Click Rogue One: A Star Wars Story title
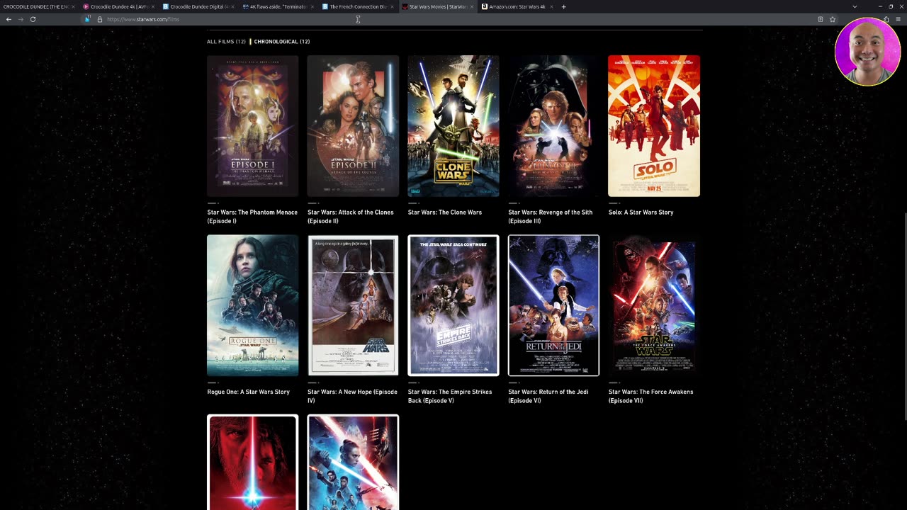907x510 pixels. click(249, 392)
